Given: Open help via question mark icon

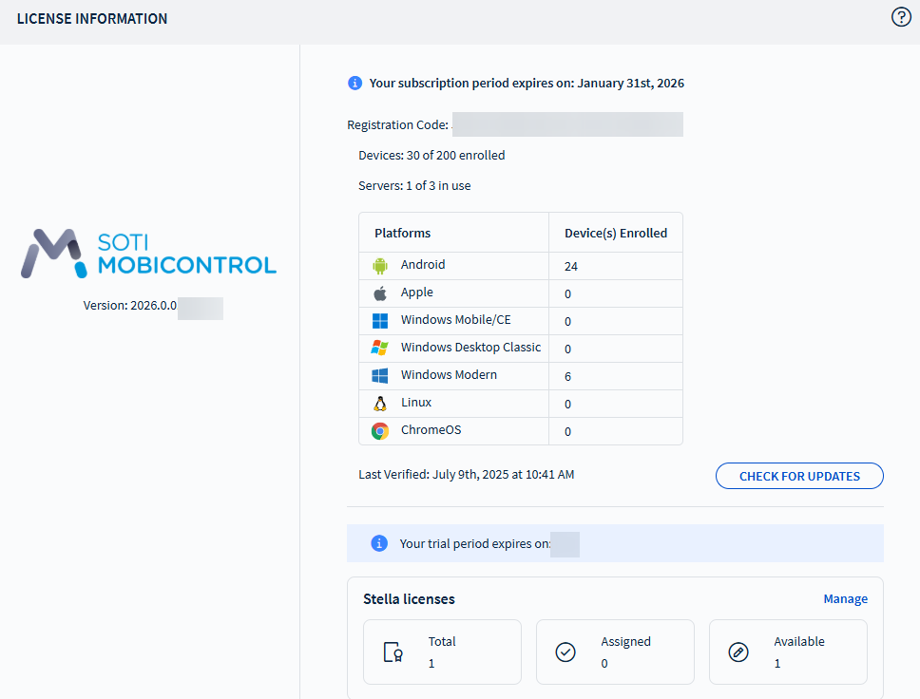Looking at the screenshot, I should pos(901,17).
